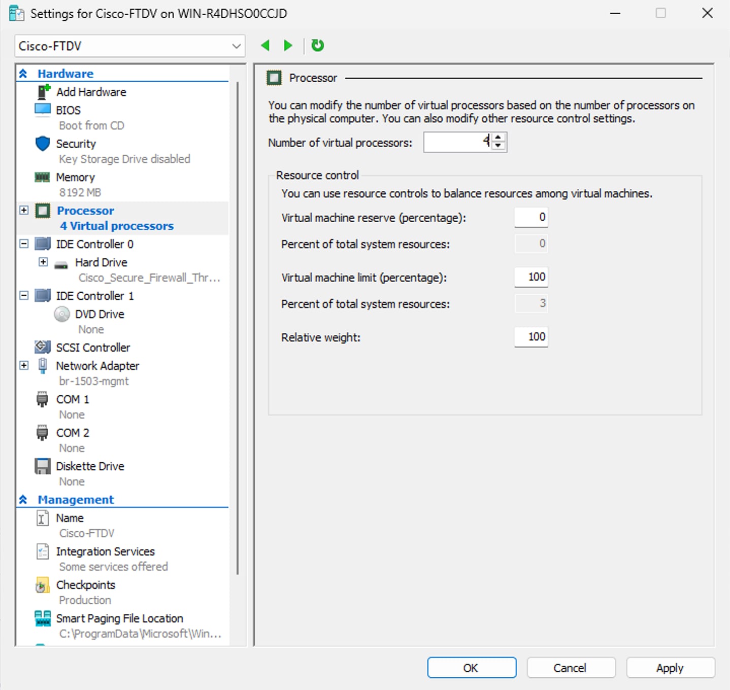Image resolution: width=730 pixels, height=690 pixels.
Task: Close the settings window
Action: coord(707,13)
